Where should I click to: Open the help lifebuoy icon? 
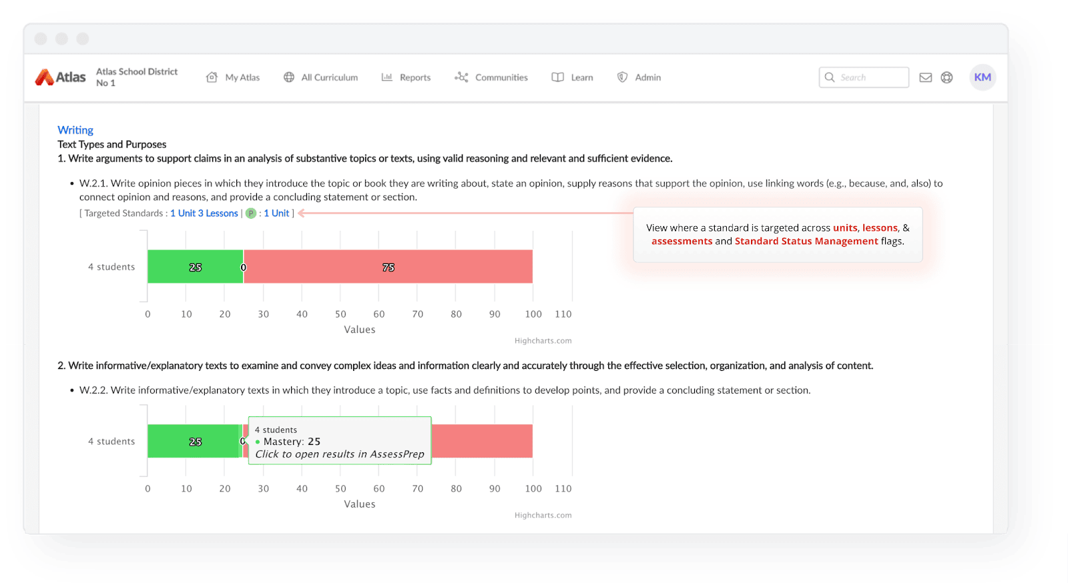coord(947,77)
